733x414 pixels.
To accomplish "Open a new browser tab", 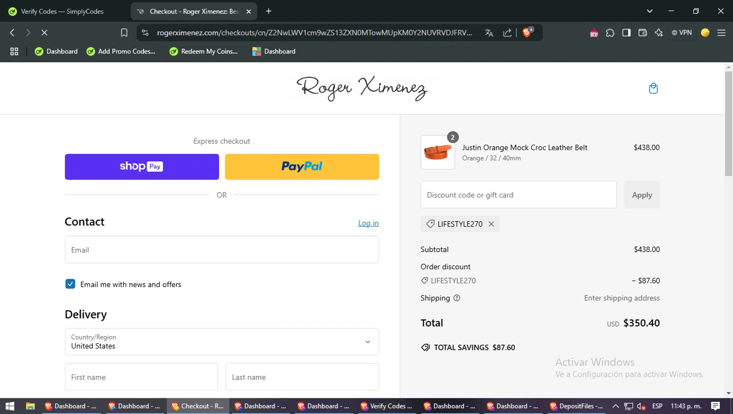I will [268, 11].
